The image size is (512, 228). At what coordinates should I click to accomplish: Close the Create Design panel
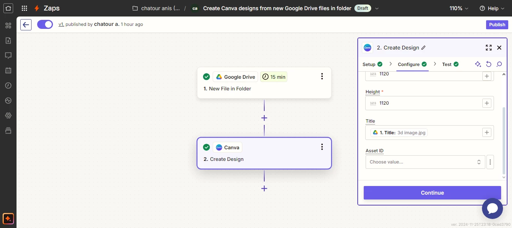point(499,48)
